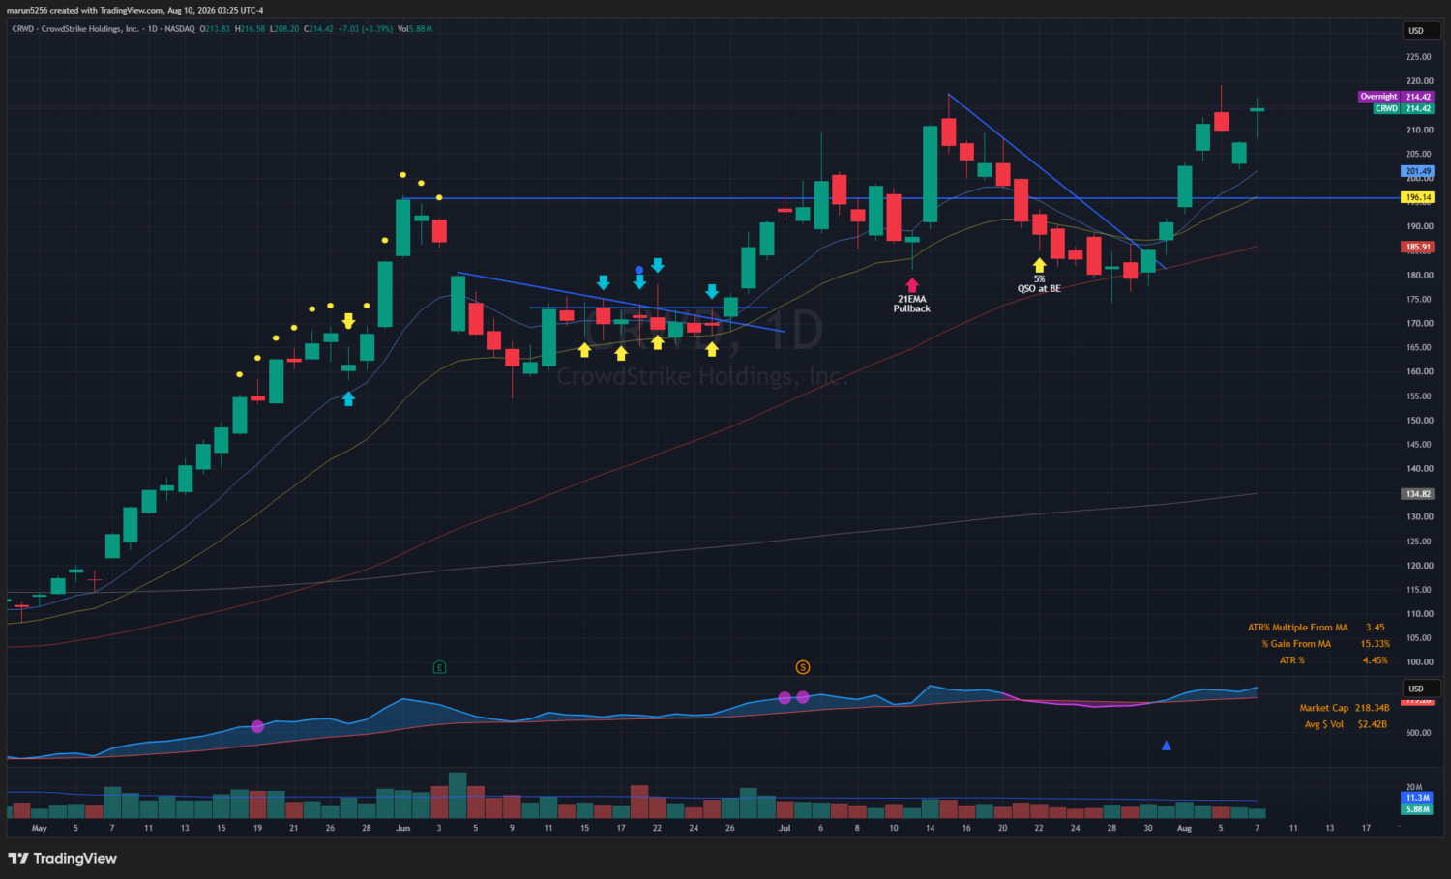Click the 'ATR% Multiple From MA' label
The image size is (1451, 879).
[1297, 628]
